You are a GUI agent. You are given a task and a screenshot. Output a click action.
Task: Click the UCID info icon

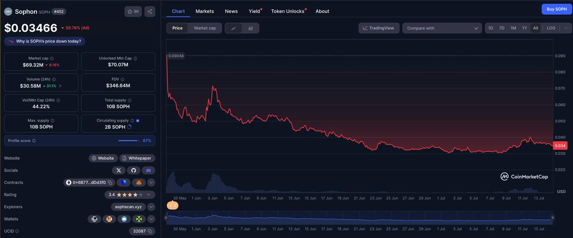(17, 231)
